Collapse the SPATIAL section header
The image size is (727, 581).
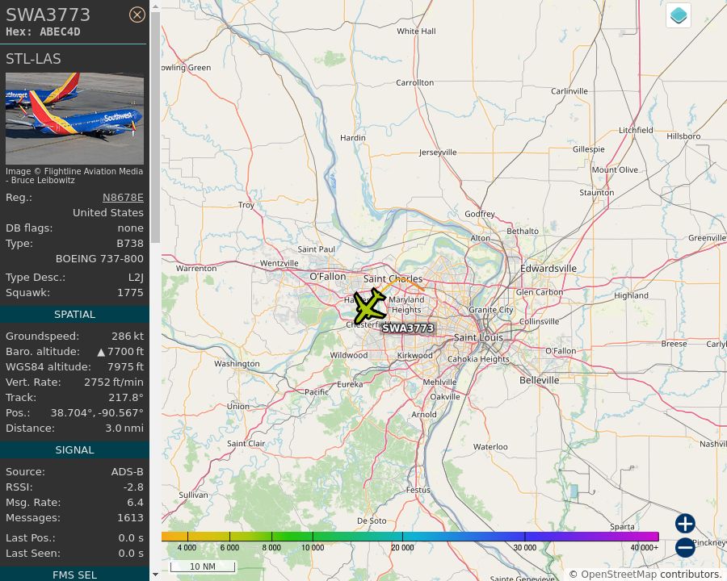[x=74, y=314]
